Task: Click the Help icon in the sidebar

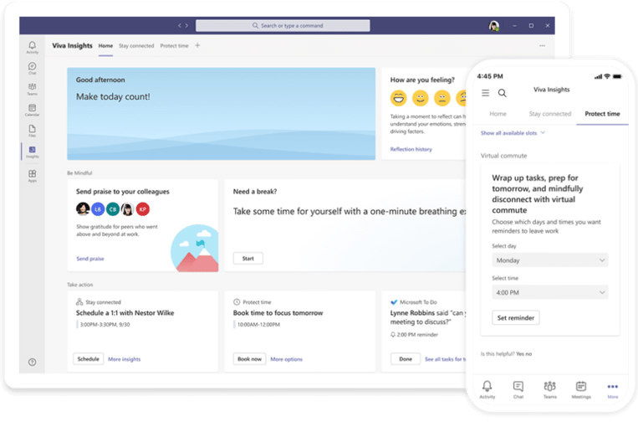Action: pyautogui.click(x=32, y=363)
